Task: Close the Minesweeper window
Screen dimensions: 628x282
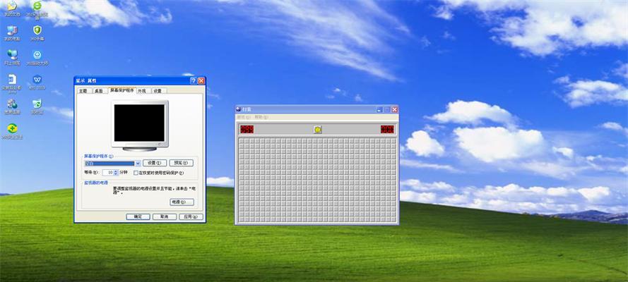Action: click(394, 109)
